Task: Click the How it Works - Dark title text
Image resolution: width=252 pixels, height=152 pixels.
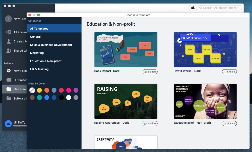Action: click(x=187, y=71)
